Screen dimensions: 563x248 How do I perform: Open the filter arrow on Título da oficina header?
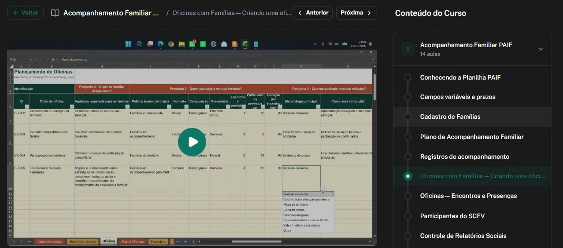(x=71, y=107)
